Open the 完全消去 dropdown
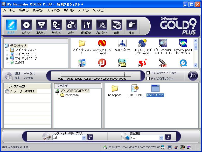202x152 pixels. coord(161,138)
